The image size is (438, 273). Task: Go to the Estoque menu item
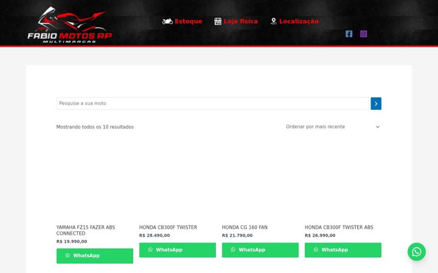[x=188, y=21]
